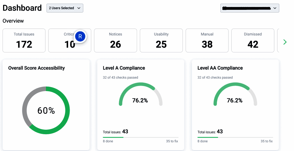Open the Notices 26 card
Screen dimensions: 294x151
tap(115, 41)
